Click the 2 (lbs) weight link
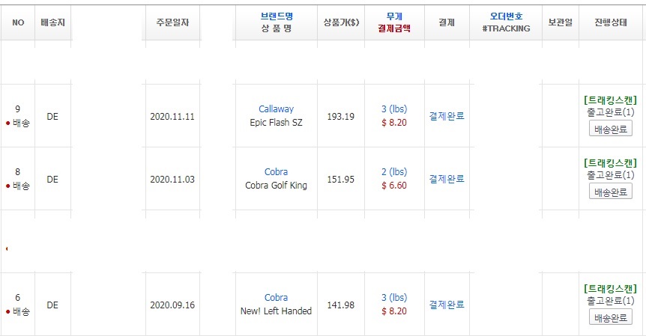 click(393, 172)
